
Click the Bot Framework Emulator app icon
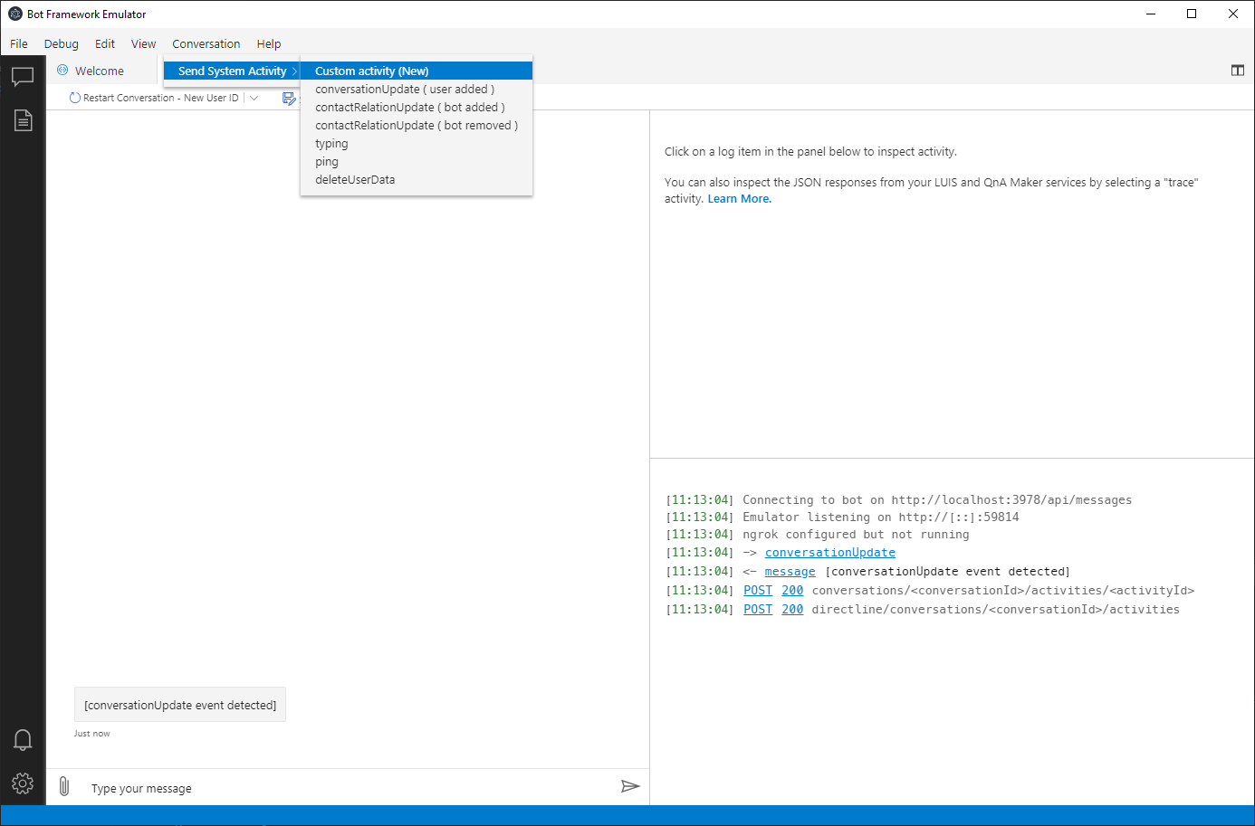[15, 14]
